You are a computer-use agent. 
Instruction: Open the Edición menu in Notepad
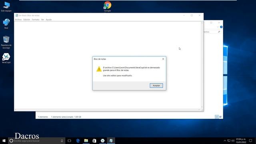click(x=27, y=20)
